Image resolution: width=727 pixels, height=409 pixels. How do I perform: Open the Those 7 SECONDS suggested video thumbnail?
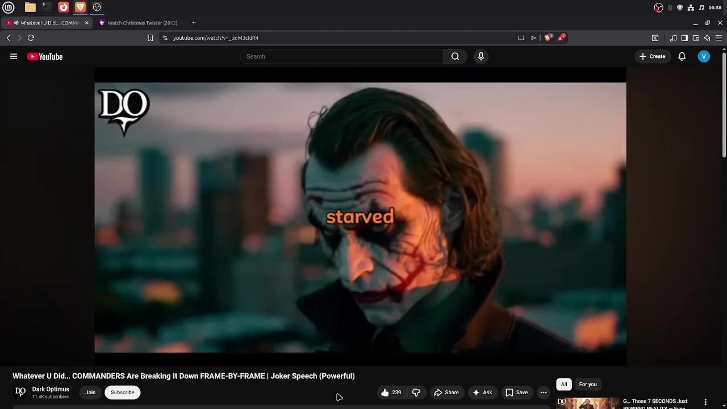point(587,403)
